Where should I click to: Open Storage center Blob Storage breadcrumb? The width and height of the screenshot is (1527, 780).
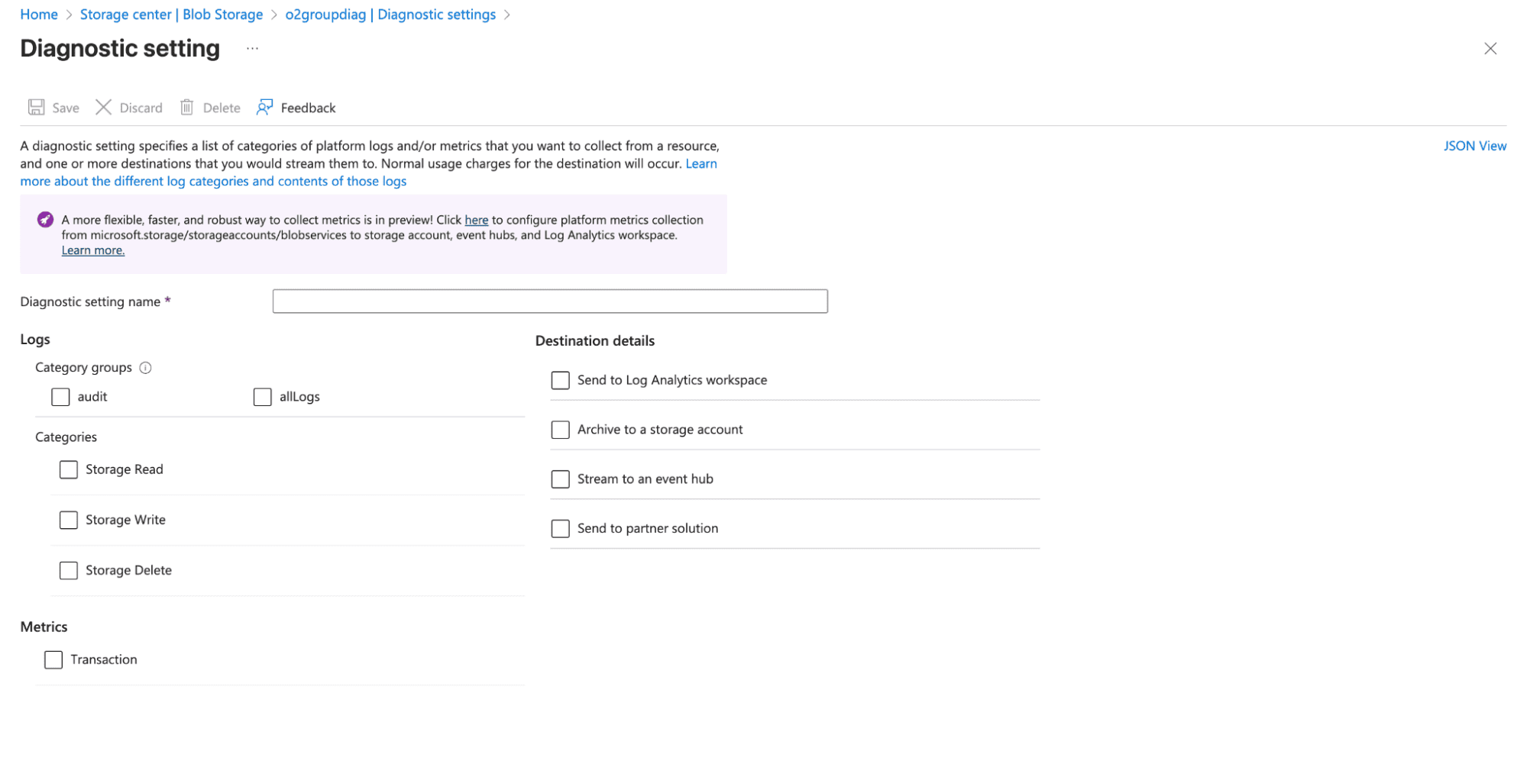[x=171, y=14]
